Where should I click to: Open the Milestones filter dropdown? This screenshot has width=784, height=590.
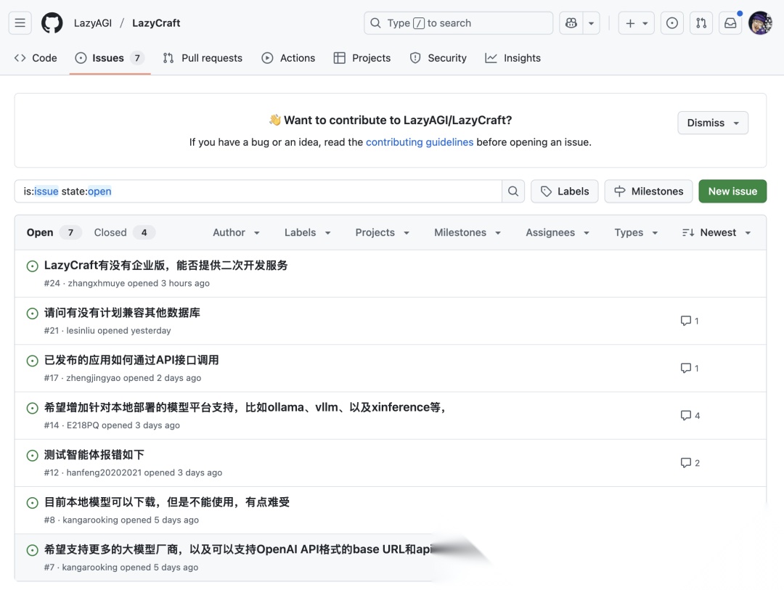point(466,232)
